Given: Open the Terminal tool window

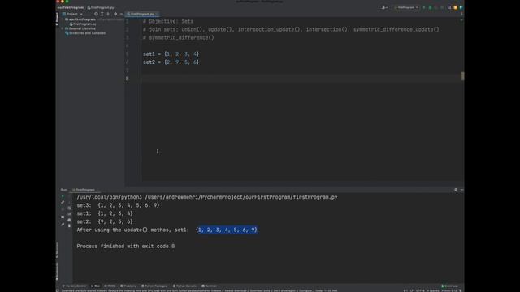Looking at the screenshot, I should click(209, 286).
